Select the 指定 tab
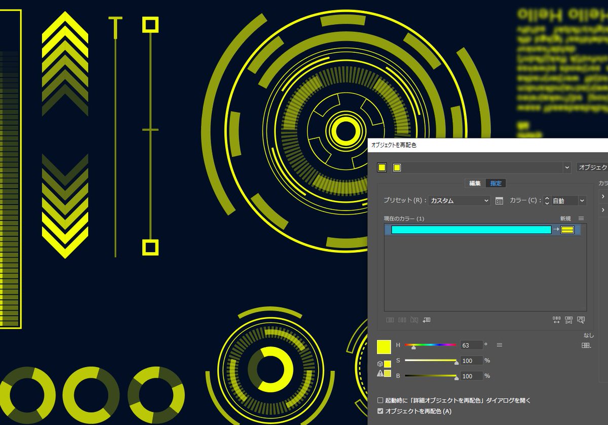The image size is (608, 425). click(496, 184)
